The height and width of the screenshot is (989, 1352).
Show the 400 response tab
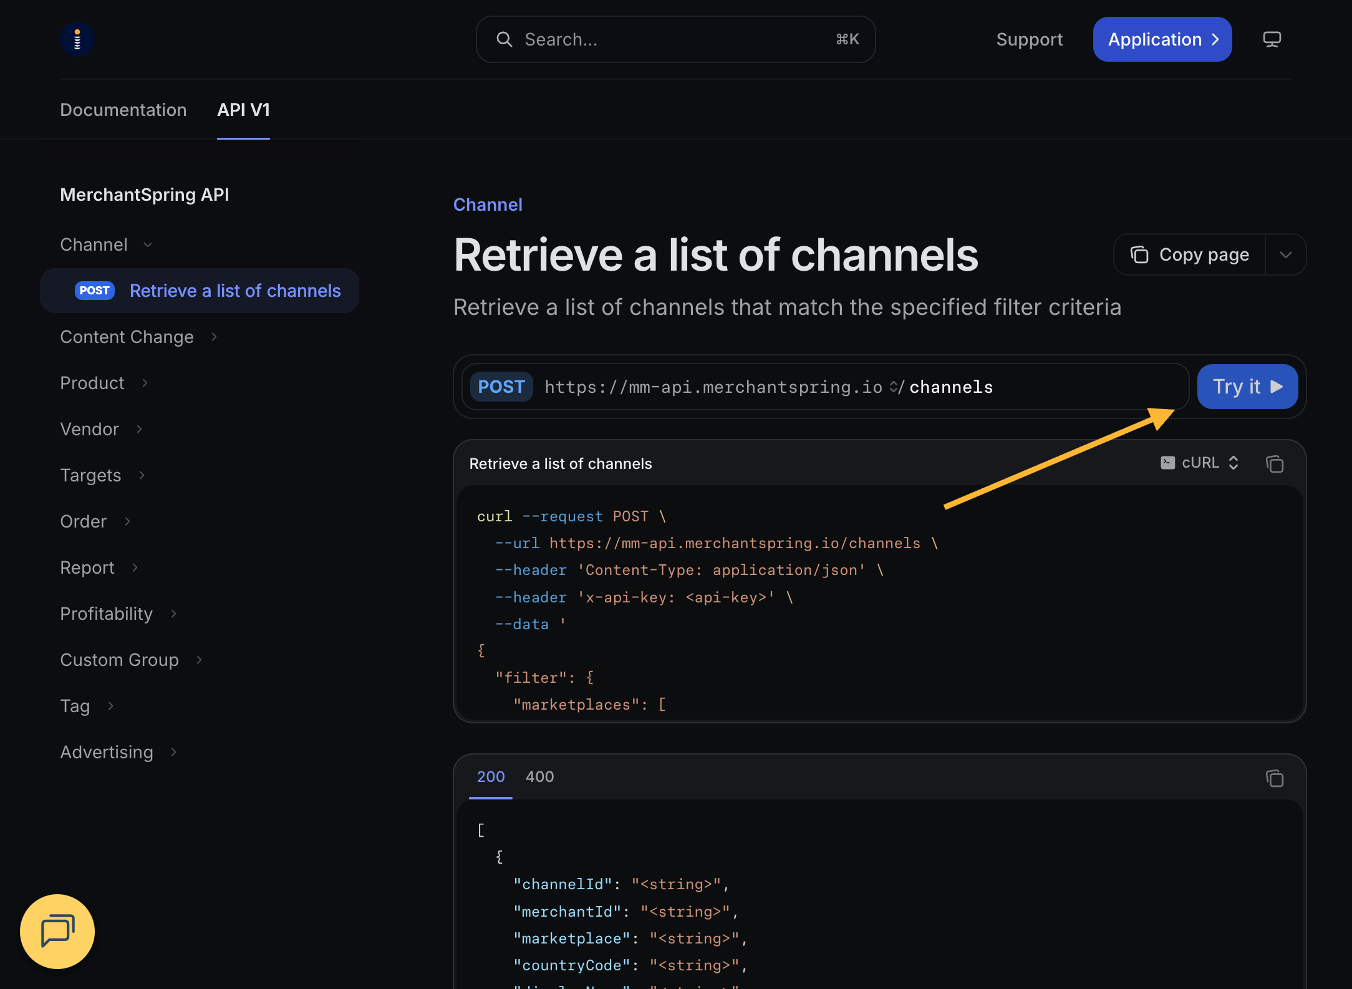(539, 776)
